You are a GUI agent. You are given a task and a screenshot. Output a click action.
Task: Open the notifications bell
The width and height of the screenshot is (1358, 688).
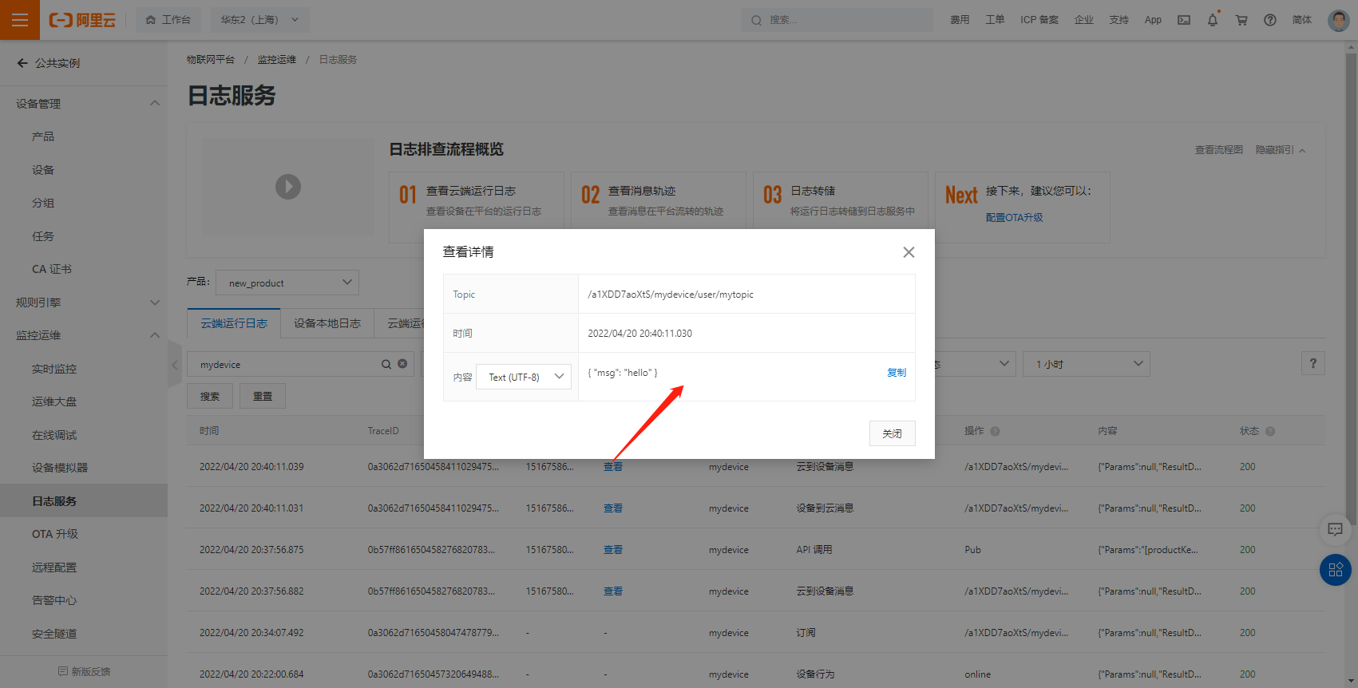[x=1213, y=20]
